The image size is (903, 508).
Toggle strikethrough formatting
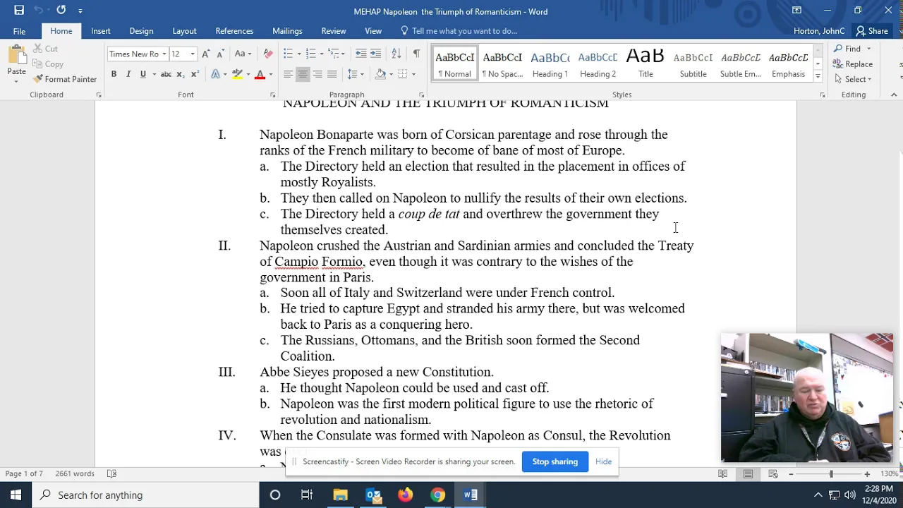(166, 74)
